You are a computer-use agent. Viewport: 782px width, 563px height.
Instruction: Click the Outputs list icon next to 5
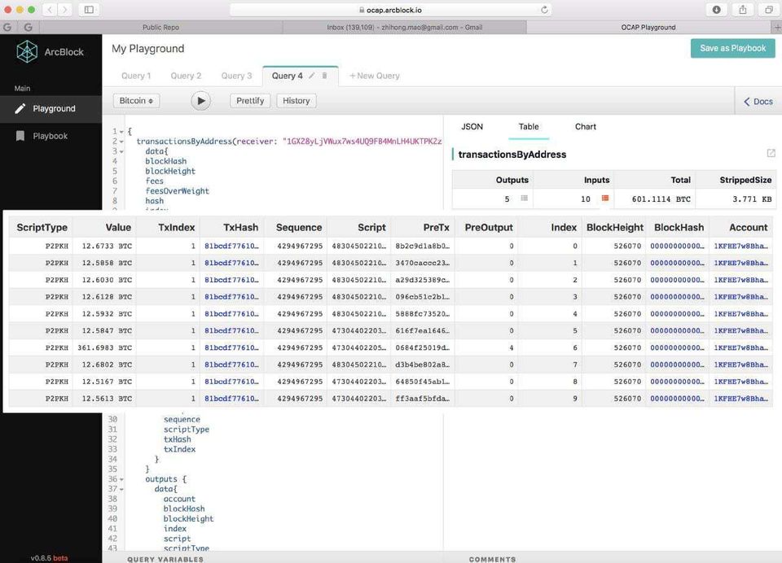tap(525, 199)
